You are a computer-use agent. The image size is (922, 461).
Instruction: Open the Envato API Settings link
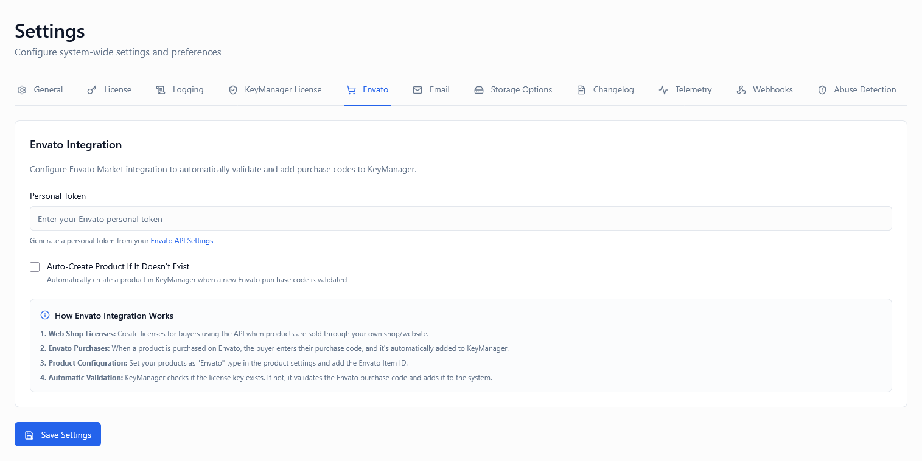(x=181, y=240)
